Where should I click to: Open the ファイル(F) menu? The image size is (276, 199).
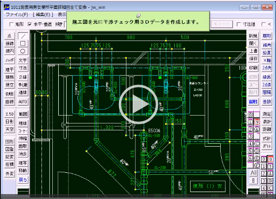click(17, 15)
